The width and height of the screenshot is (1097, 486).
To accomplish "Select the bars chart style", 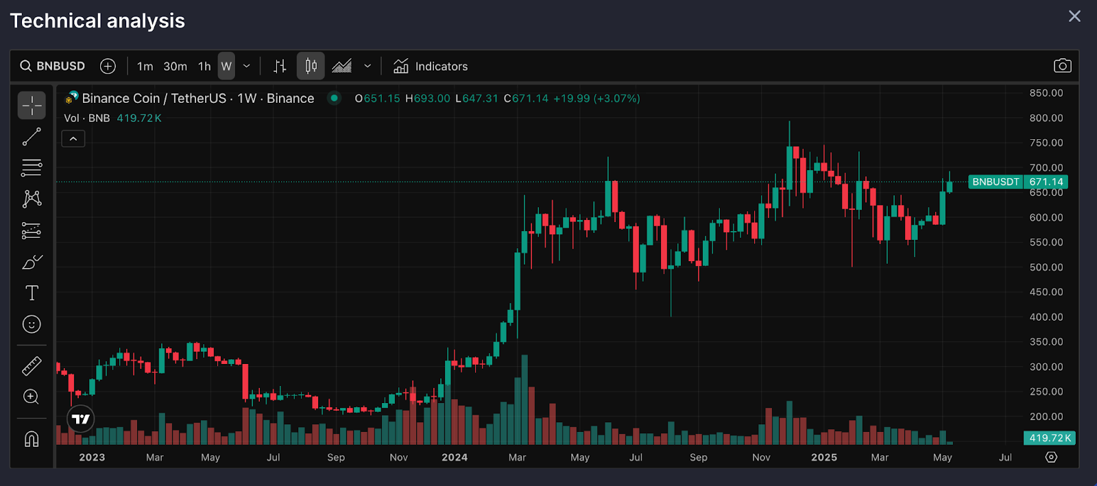I will [x=280, y=66].
